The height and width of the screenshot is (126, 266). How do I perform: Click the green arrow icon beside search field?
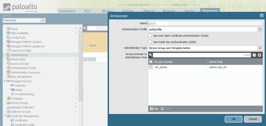(254, 55)
